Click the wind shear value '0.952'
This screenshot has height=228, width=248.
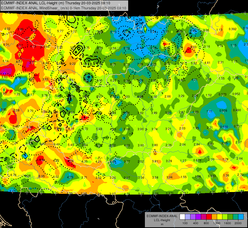click(236, 94)
